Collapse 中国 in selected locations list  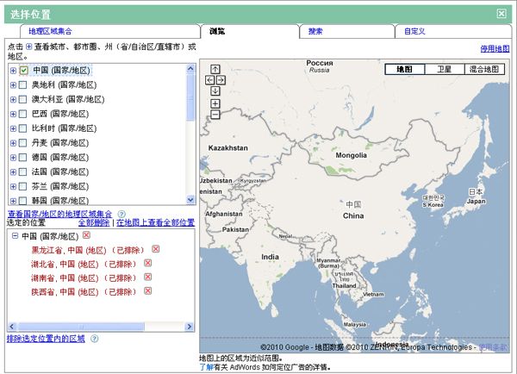coord(13,236)
